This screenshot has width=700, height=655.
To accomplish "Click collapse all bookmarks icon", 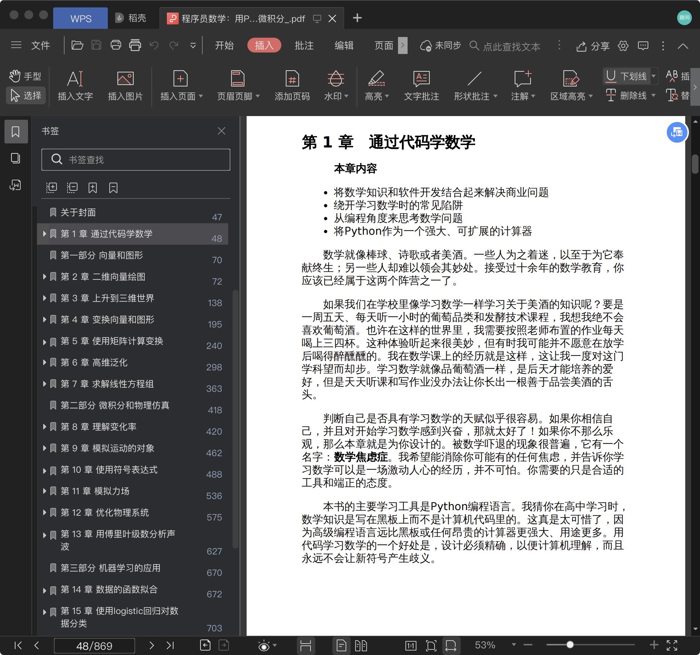I will pos(72,187).
